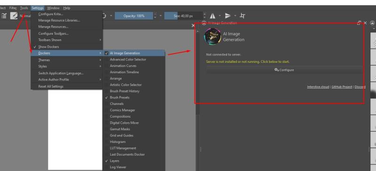Open the Filter menu

[x=13, y=8]
